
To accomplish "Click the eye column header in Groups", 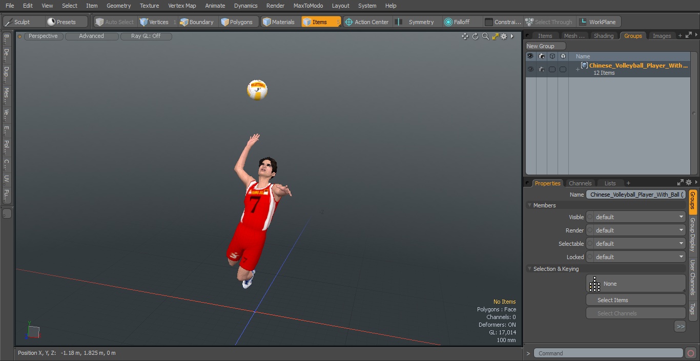I will tap(530, 56).
